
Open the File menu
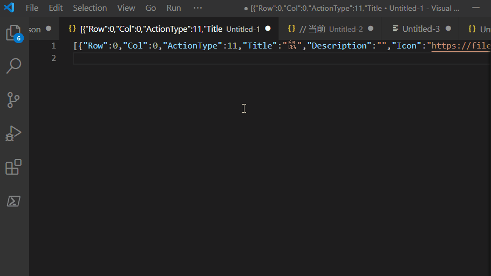pos(32,8)
